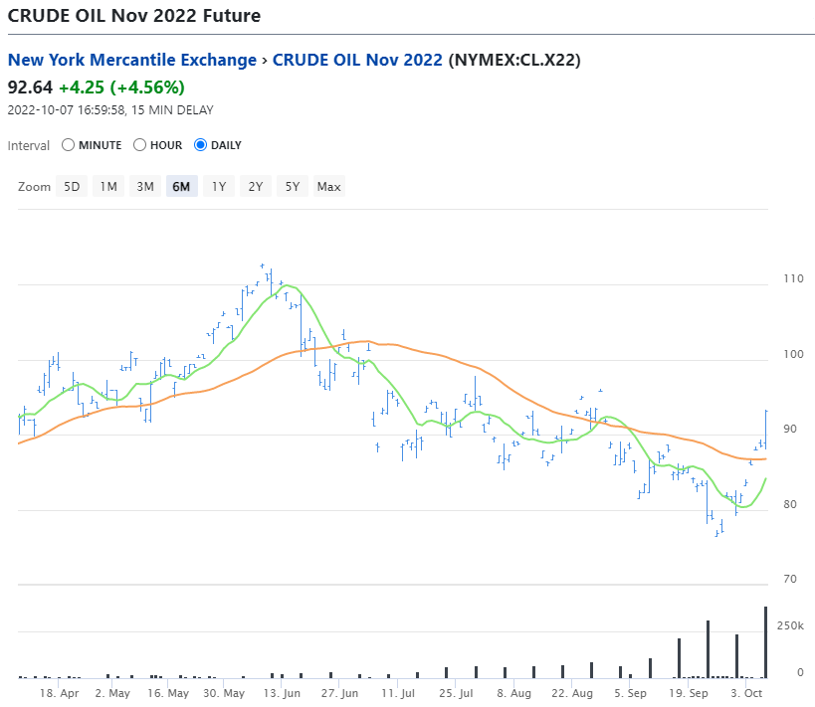Open CRUDE OIL Nov 2022 link

pyautogui.click(x=357, y=60)
